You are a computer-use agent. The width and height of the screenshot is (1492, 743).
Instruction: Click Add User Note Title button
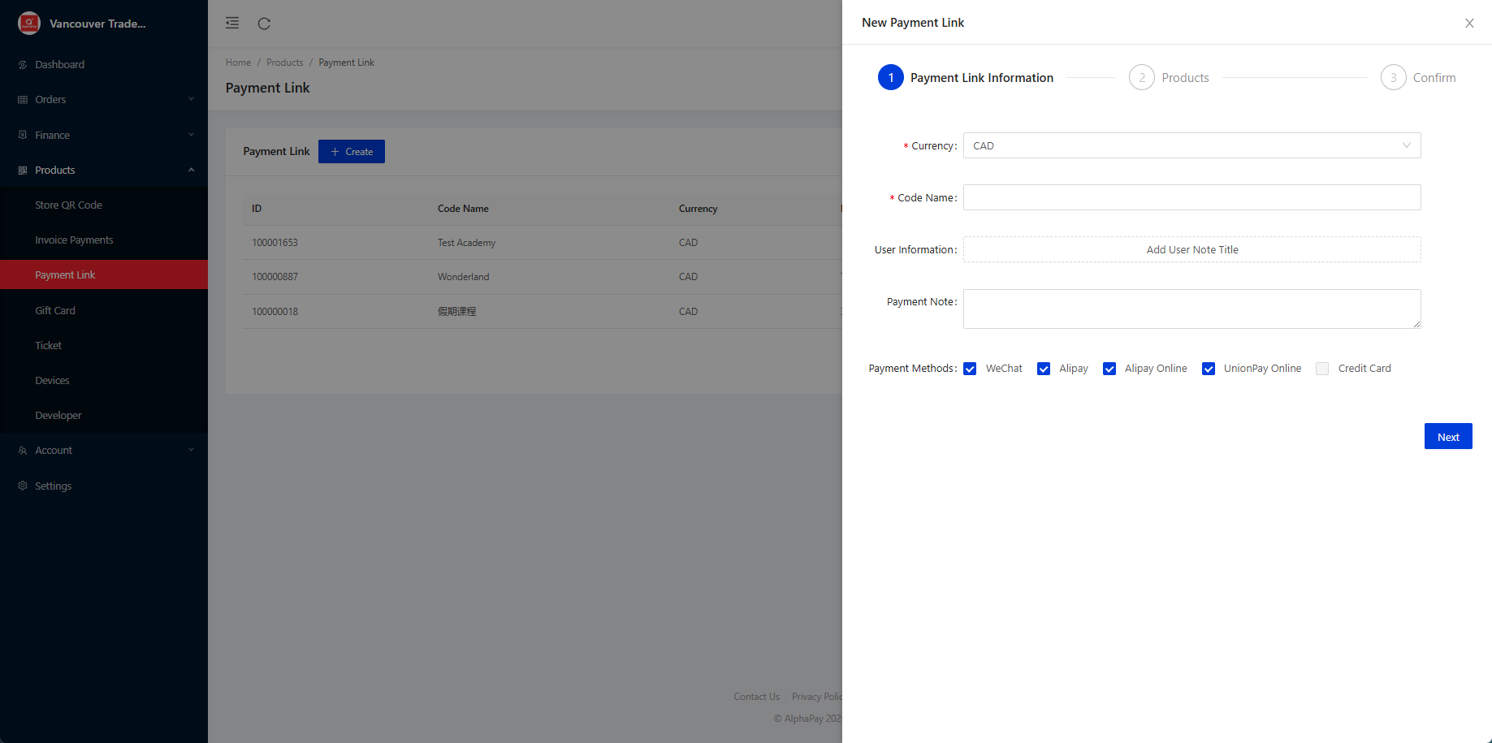(1191, 250)
